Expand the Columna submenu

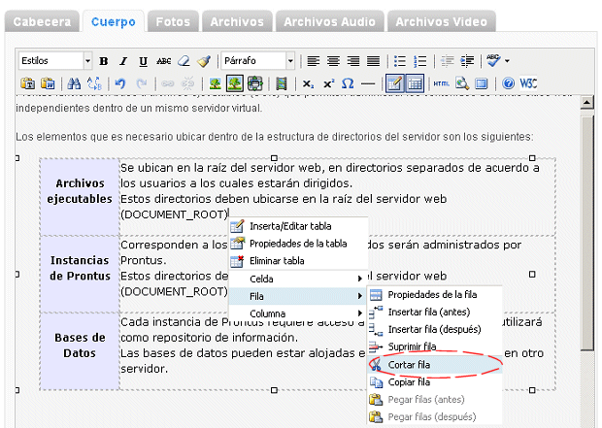[298, 313]
